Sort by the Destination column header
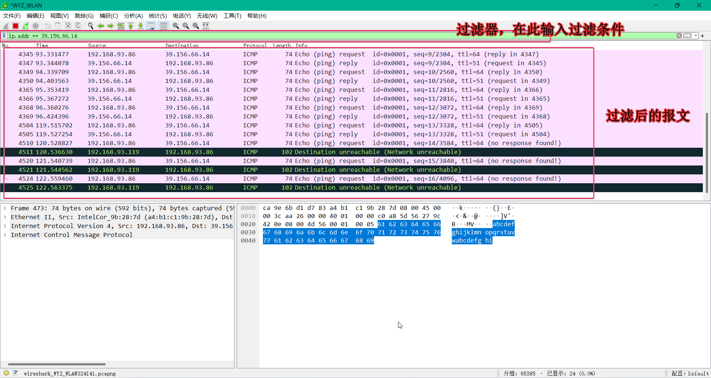This screenshot has height=378, width=711. [x=202, y=46]
